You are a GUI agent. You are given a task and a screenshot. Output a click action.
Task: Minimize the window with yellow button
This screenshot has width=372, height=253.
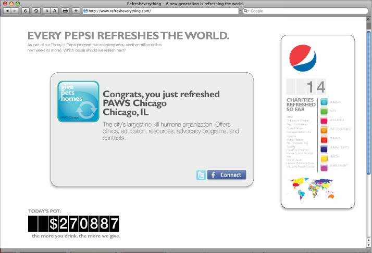pos(11,4)
